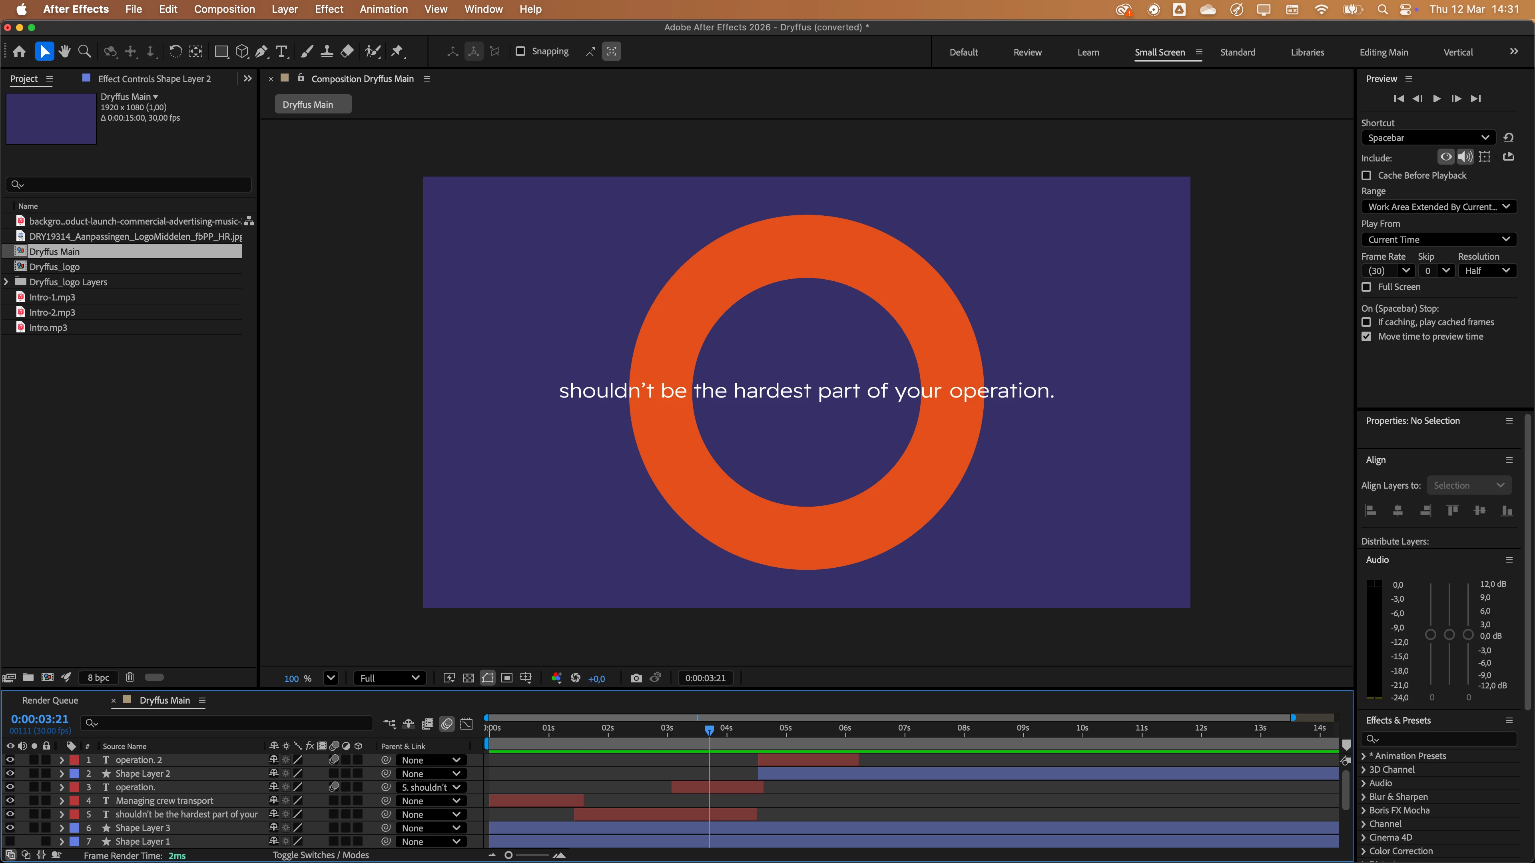The image size is (1535, 863).
Task: Open the Resolution dropdown set to Half
Action: coord(1487,270)
